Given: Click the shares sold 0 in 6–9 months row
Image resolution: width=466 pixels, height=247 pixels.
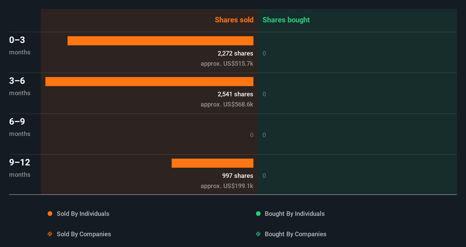Looking at the screenshot, I should [252, 135].
